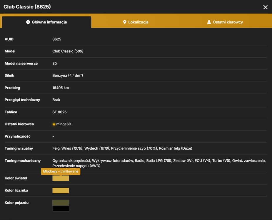The width and height of the screenshot is (272, 220).
Task: Select the Model na serwerze value 85
Action: click(x=54, y=64)
